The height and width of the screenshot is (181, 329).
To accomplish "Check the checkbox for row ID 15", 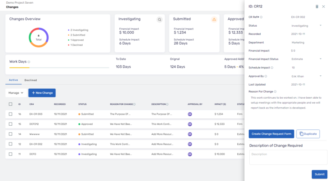I will (x=11, y=124).
